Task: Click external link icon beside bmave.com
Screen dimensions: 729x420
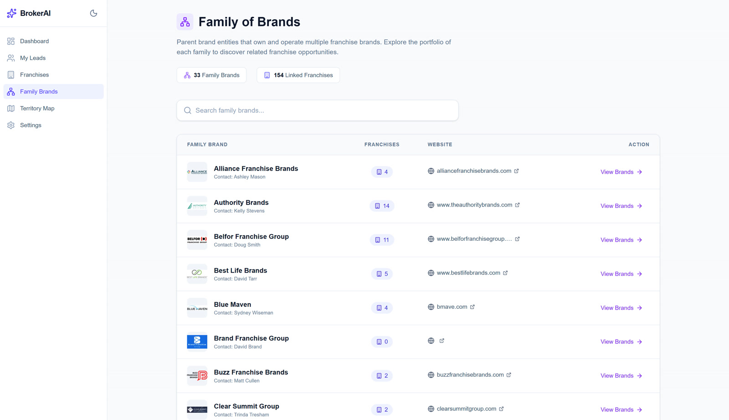Action: click(x=472, y=307)
